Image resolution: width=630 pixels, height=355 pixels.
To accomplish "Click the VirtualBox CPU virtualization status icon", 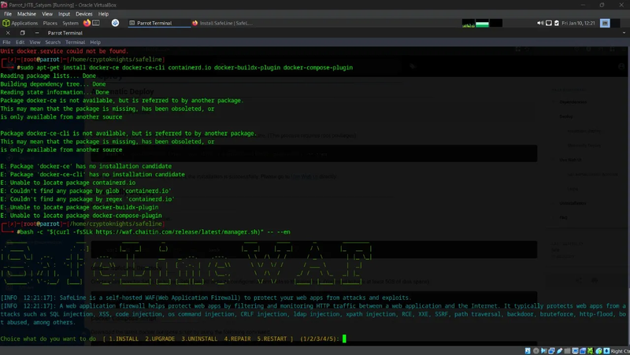I will [x=591, y=351].
